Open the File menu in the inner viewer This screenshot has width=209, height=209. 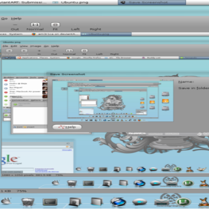pyautogui.click(x=5, y=46)
